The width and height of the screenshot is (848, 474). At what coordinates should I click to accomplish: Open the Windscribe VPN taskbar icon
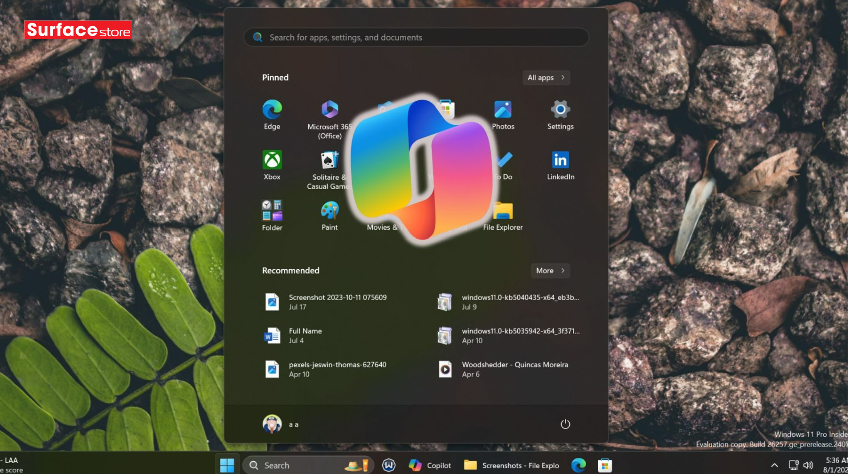389,465
